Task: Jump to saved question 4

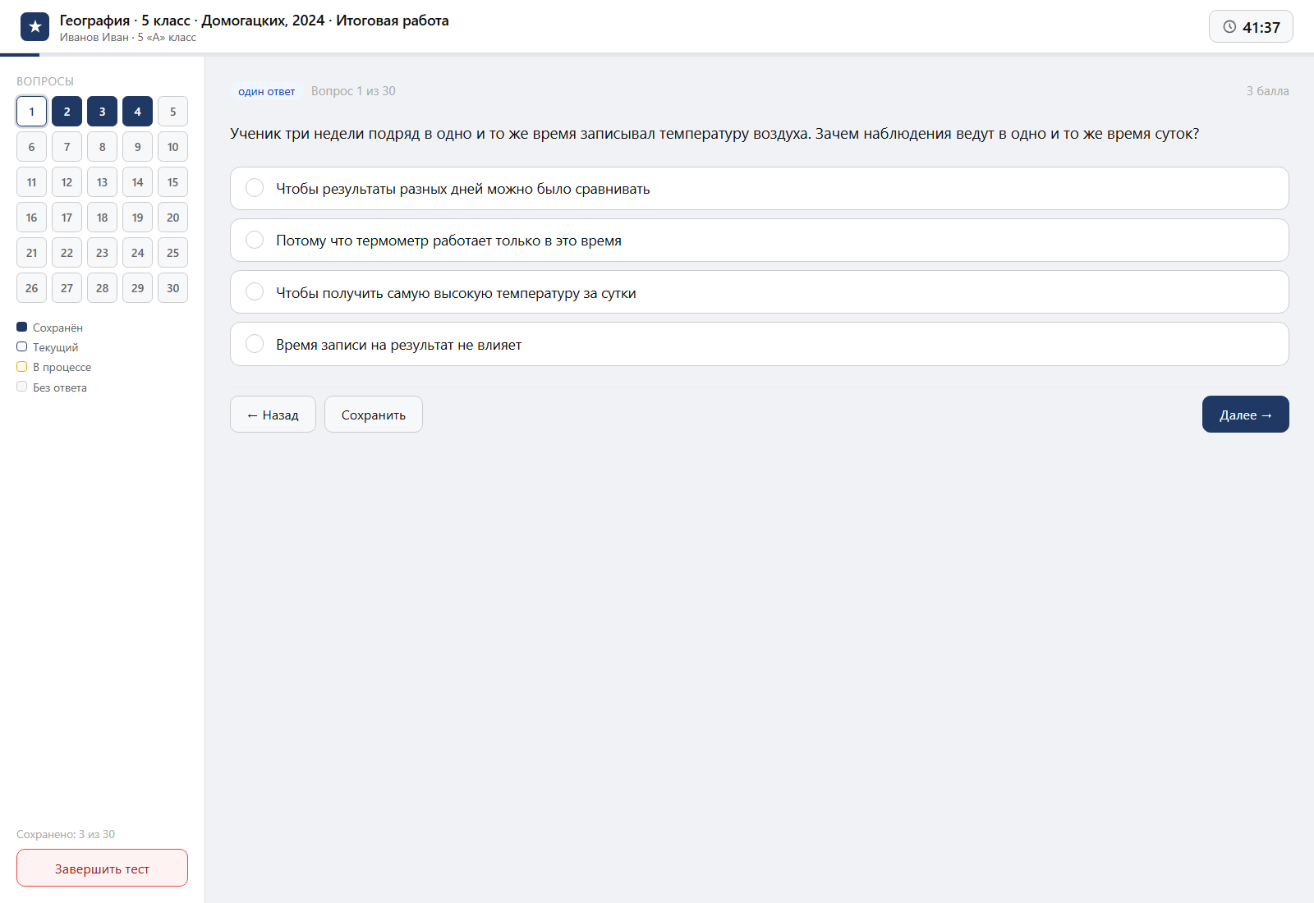Action: coord(137,112)
